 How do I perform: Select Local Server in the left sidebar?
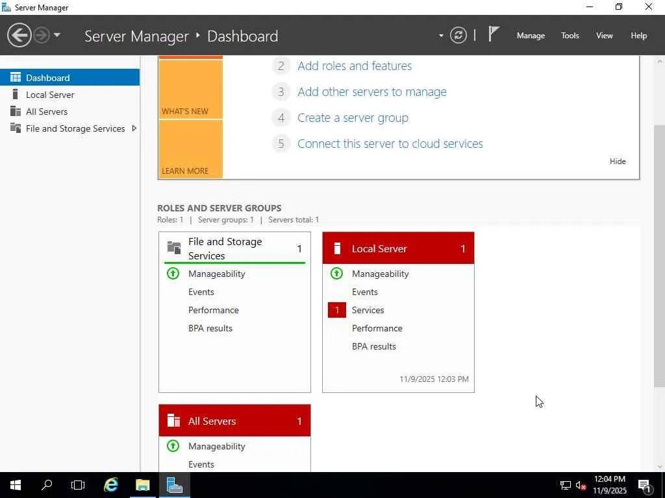tap(69, 95)
